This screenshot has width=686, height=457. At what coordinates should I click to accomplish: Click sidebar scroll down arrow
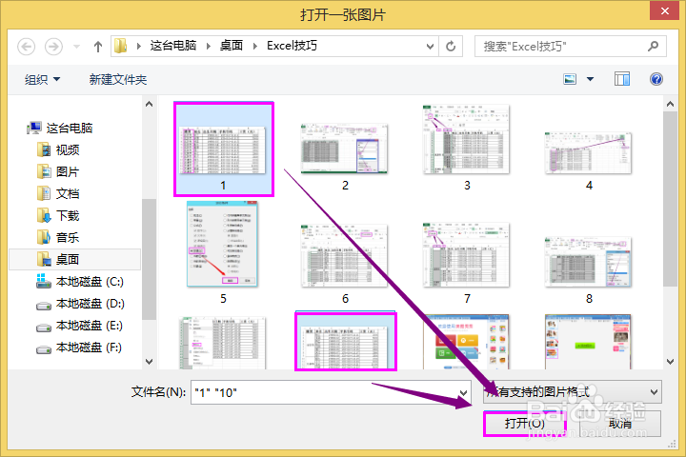(x=150, y=361)
